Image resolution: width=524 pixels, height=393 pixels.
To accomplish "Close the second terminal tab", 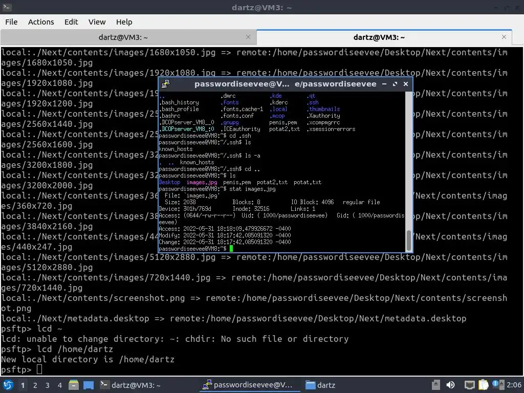I will click(x=504, y=37).
